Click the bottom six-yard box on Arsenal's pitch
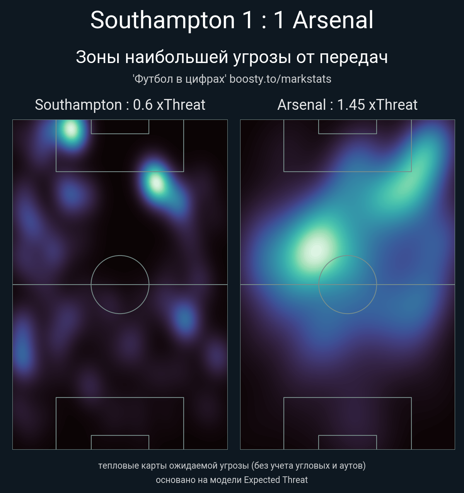Screen dimensions: 464x493 pos(347,442)
